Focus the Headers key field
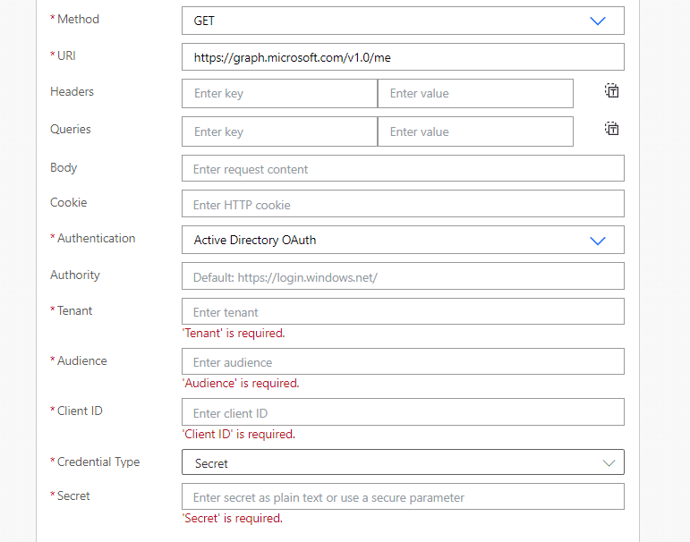 click(x=279, y=93)
